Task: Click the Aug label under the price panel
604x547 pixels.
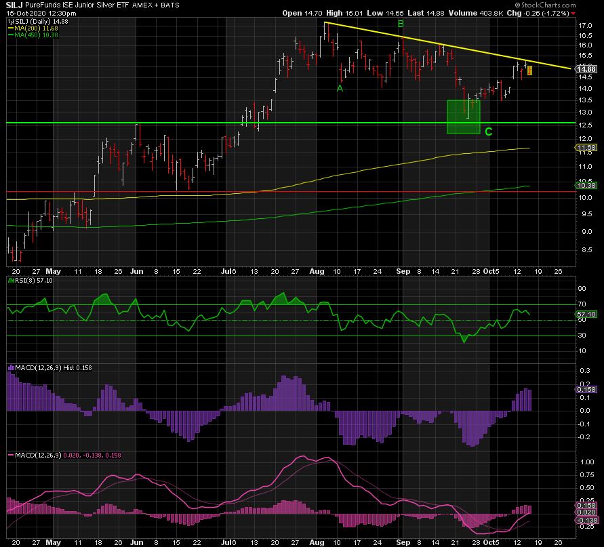Action: click(x=317, y=272)
